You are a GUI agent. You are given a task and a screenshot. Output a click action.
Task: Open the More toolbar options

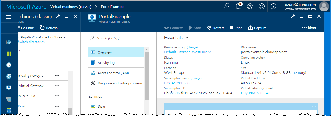click(309, 27)
